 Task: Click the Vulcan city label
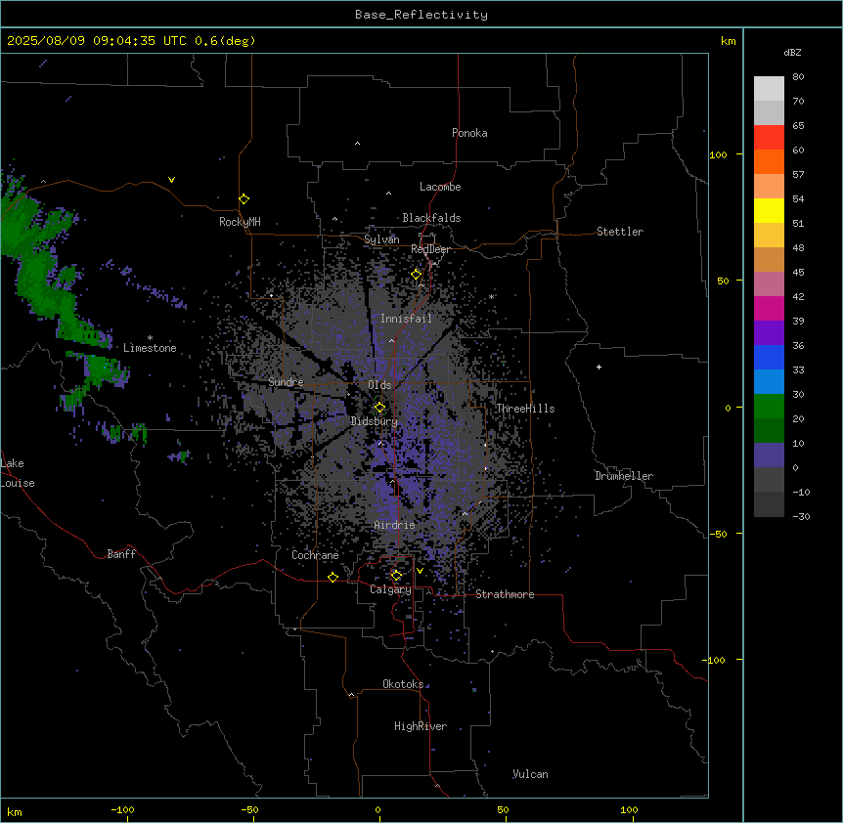530,774
